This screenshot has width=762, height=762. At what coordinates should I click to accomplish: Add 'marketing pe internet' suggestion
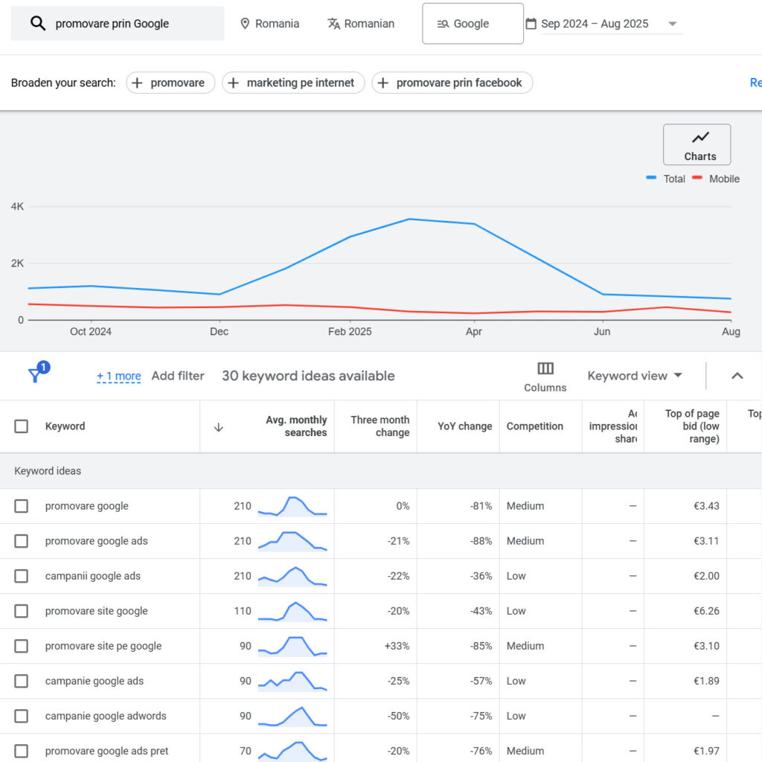[293, 83]
